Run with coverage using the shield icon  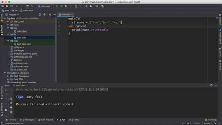coord(66,6)
